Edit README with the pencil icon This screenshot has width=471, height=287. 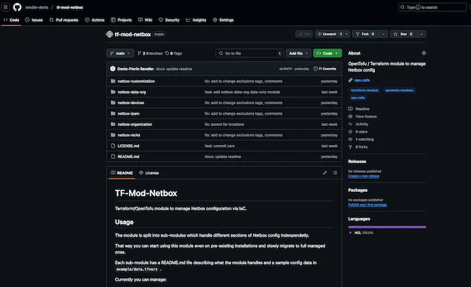click(325, 173)
